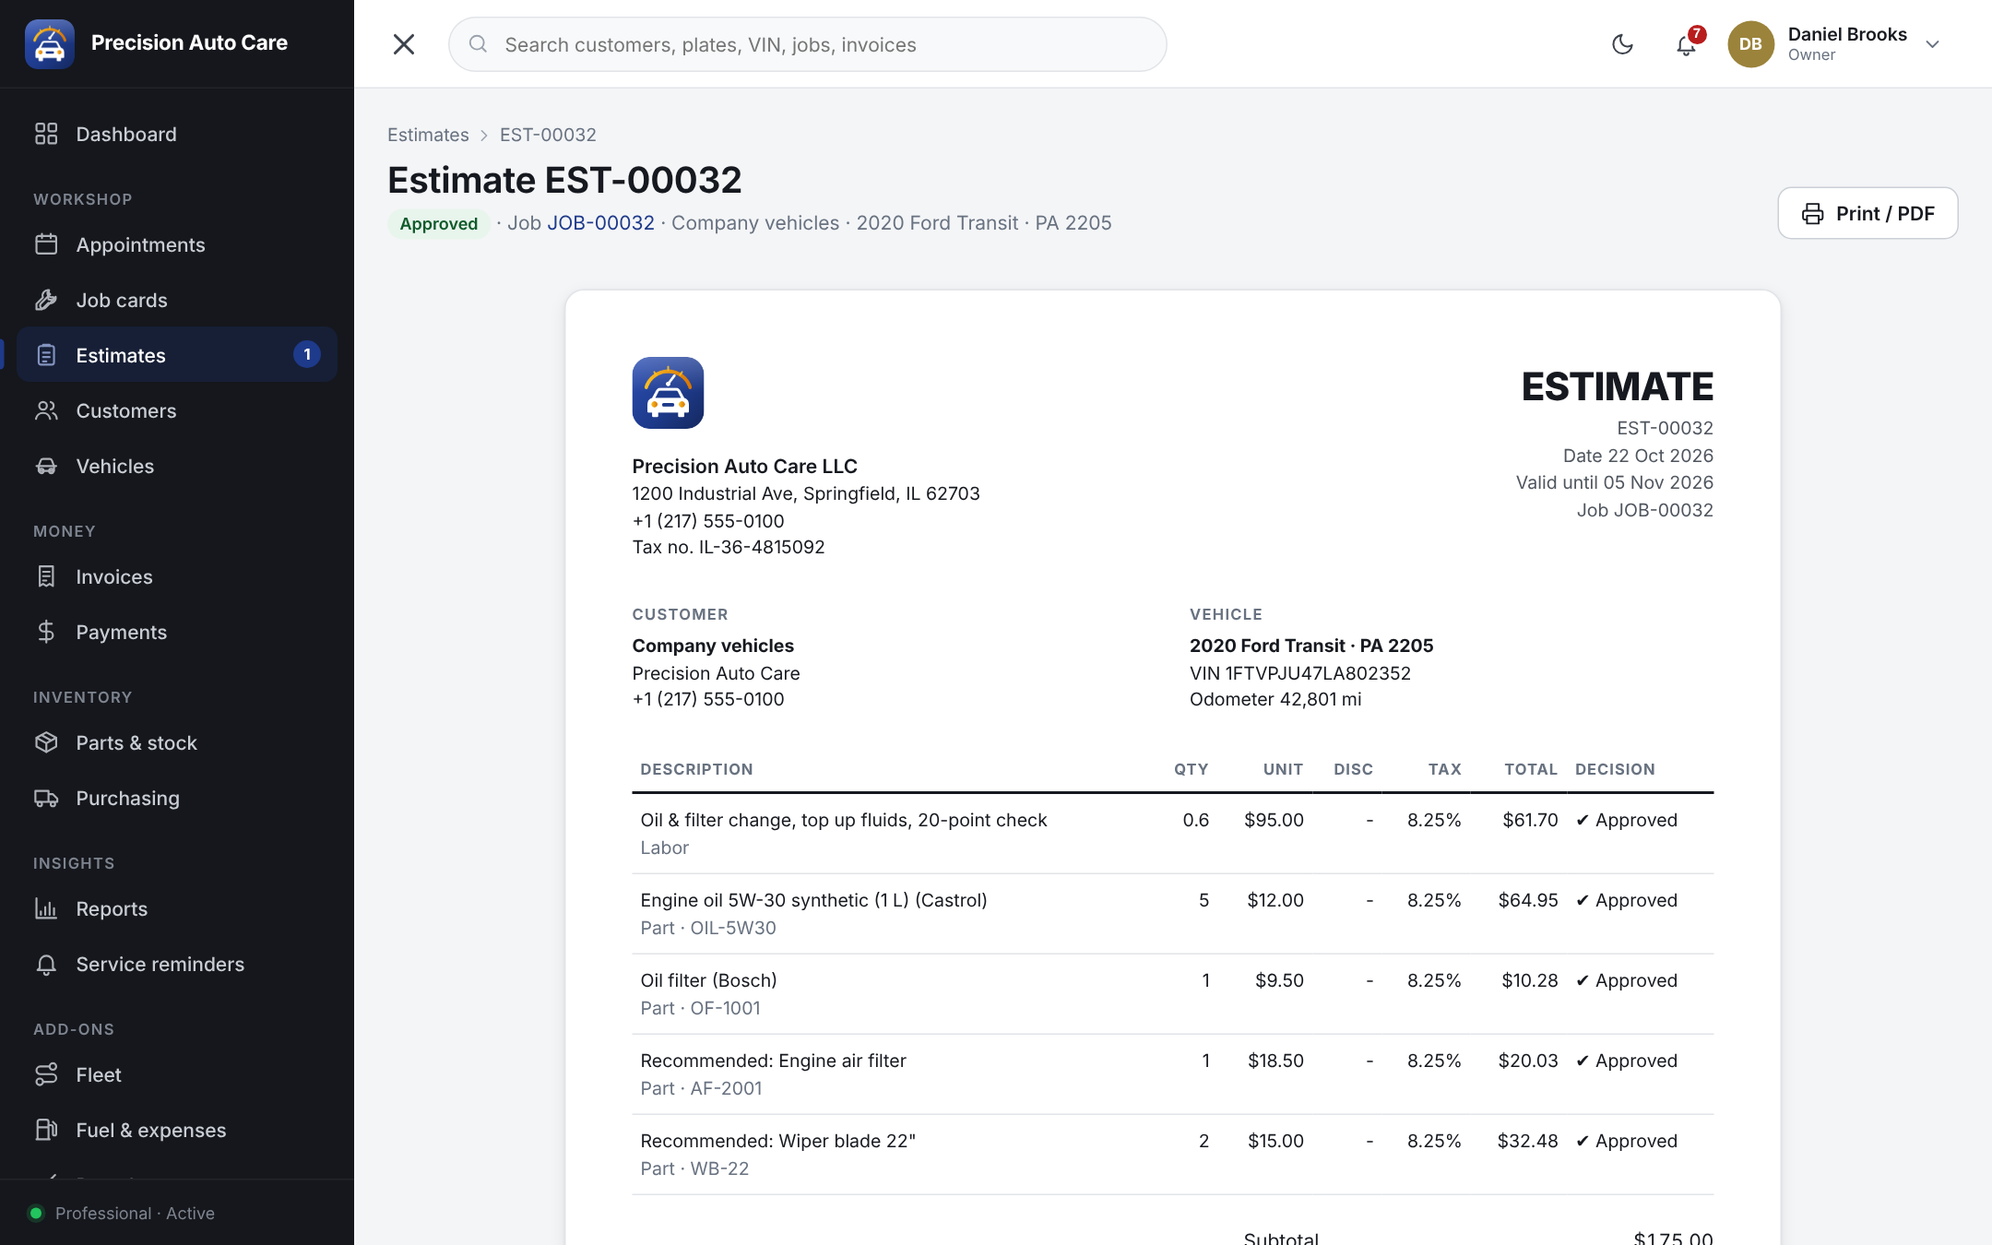Screen dimensions: 1992x1245
Task: Click the Reports bar chart icon
Action: pyautogui.click(x=46, y=909)
